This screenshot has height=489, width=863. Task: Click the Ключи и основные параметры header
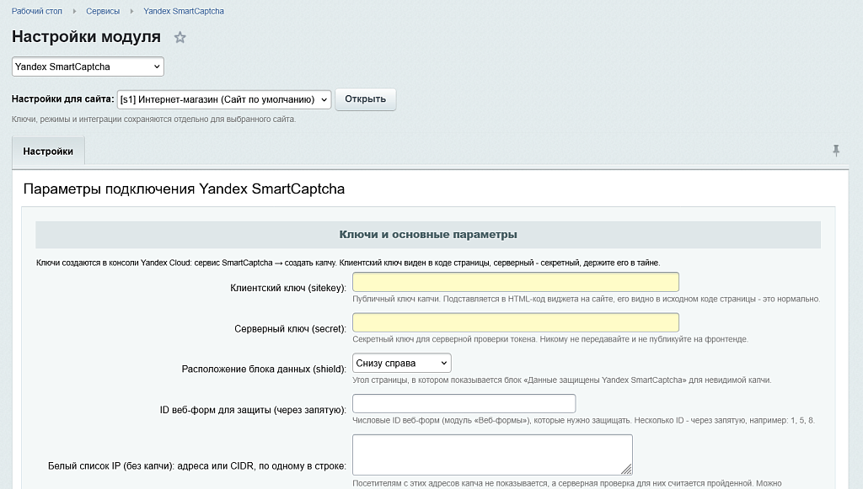[x=428, y=235]
